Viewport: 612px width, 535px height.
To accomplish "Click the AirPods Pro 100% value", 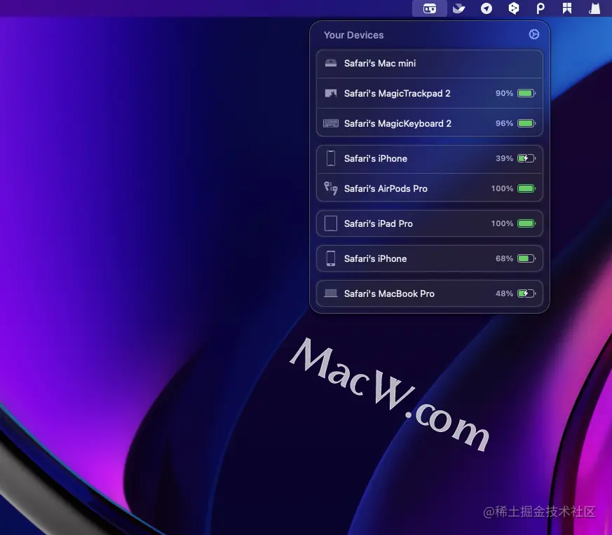I will (502, 188).
